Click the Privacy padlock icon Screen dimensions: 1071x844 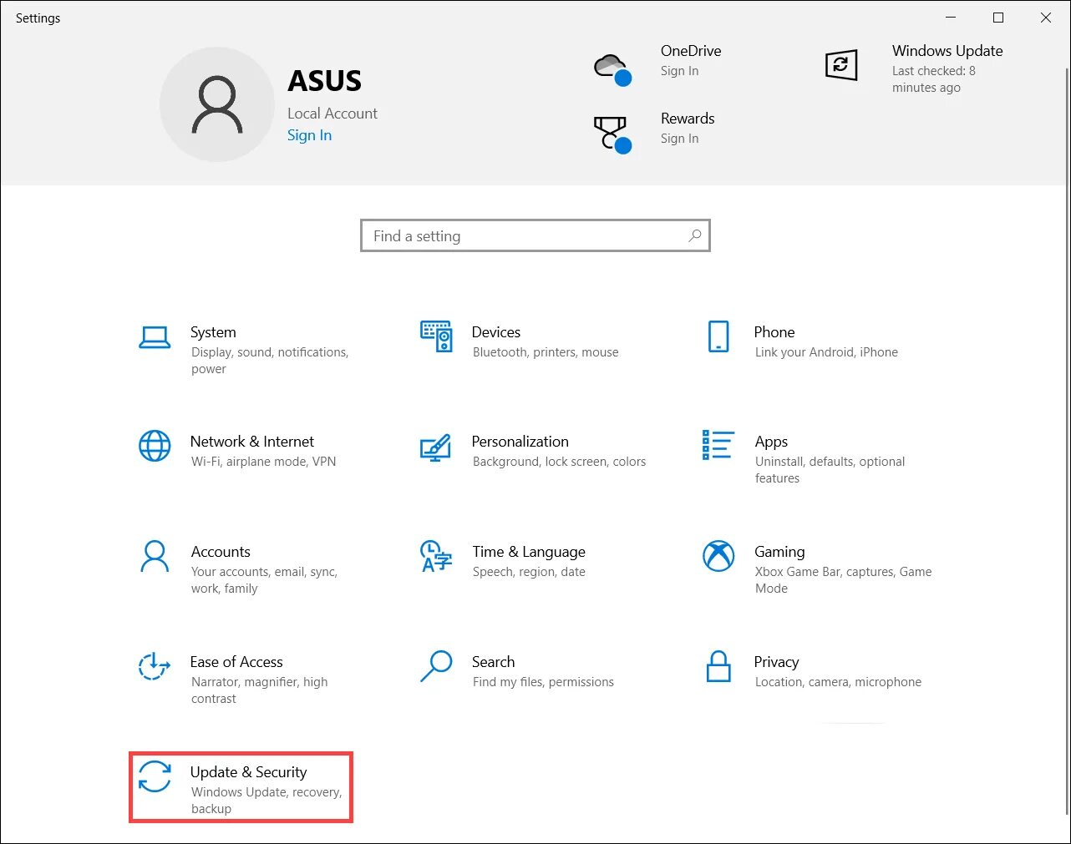718,666
